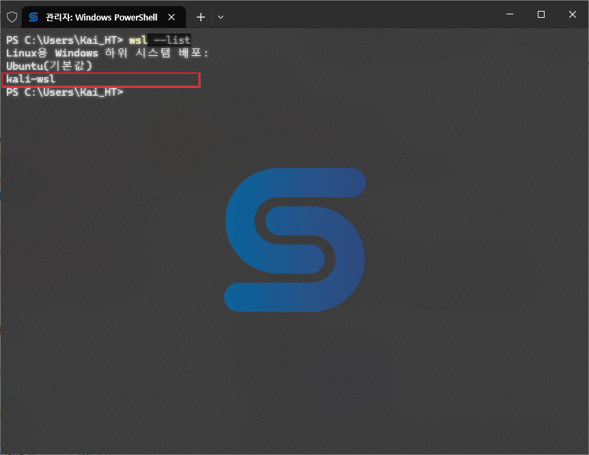Maximize the terminal window

(x=541, y=14)
